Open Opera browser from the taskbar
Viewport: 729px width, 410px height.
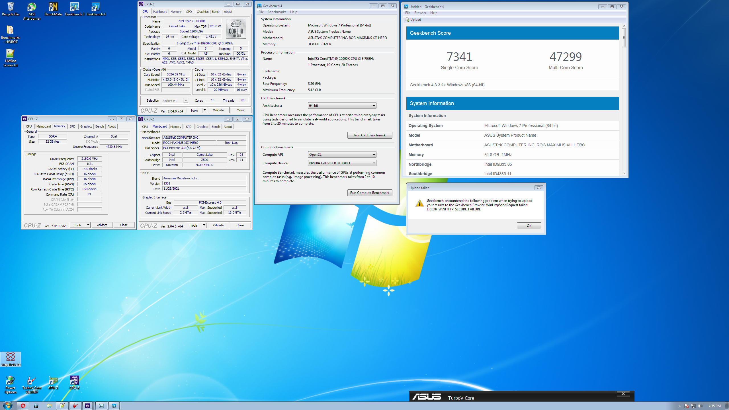coord(23,406)
